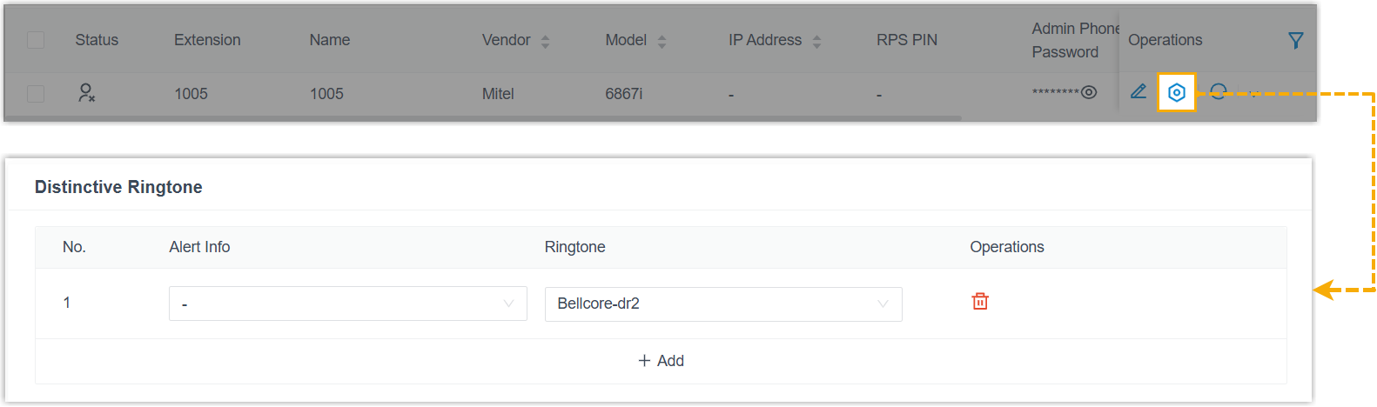The image size is (1377, 407).
Task: Toggle the select-all checkbox in header row
Action: (36, 40)
